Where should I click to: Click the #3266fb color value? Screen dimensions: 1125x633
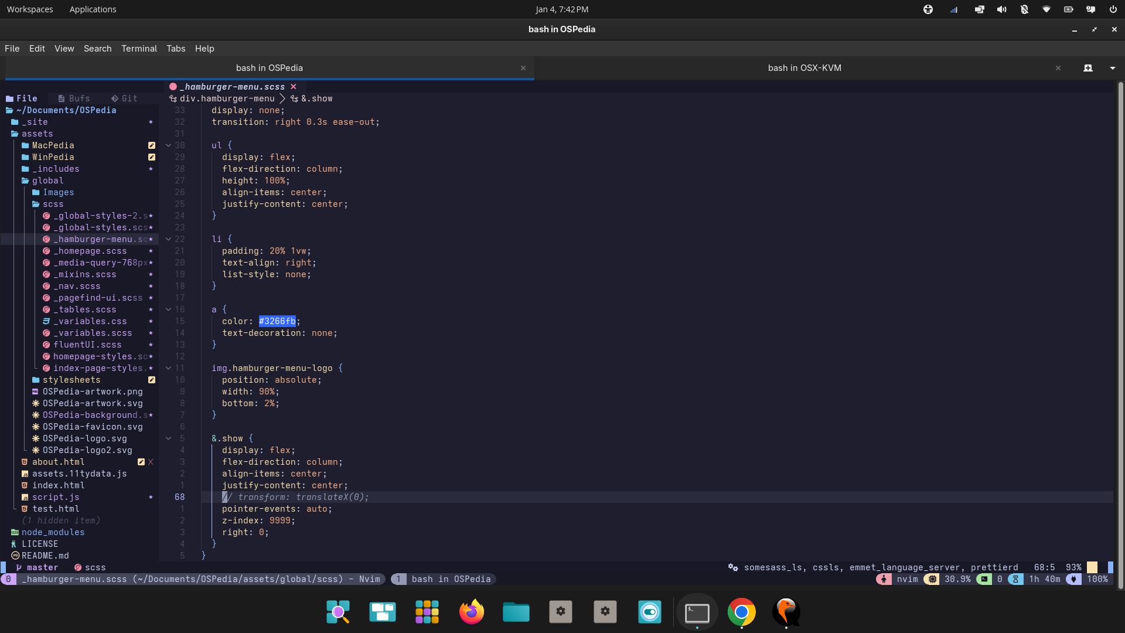[x=277, y=321]
